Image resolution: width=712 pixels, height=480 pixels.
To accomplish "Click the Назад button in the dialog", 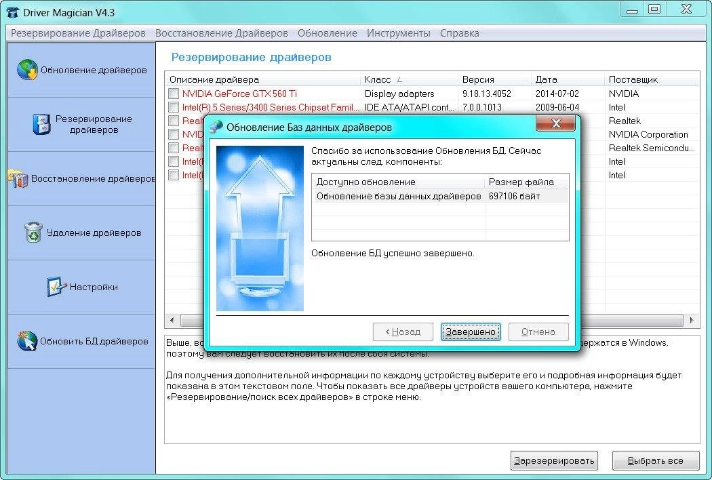I will [x=403, y=332].
